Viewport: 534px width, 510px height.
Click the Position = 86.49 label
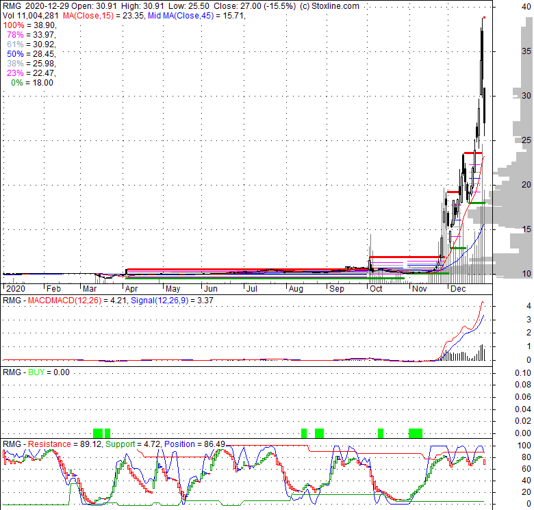195,444
